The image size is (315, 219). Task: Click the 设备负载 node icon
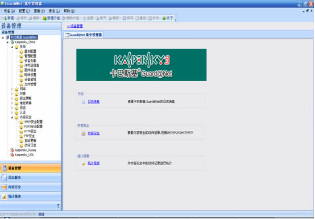(21, 61)
